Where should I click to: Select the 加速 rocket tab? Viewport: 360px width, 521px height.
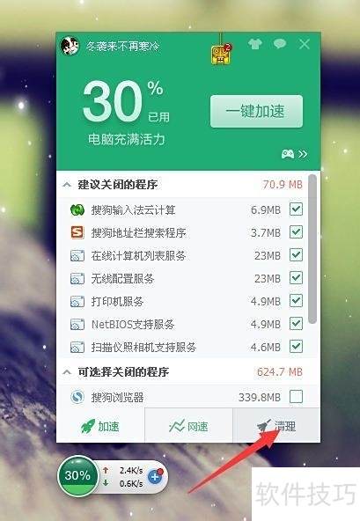(x=100, y=426)
